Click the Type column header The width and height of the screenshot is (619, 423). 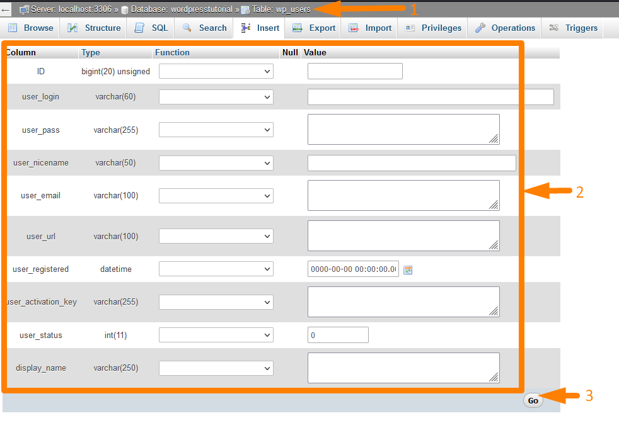pos(90,52)
